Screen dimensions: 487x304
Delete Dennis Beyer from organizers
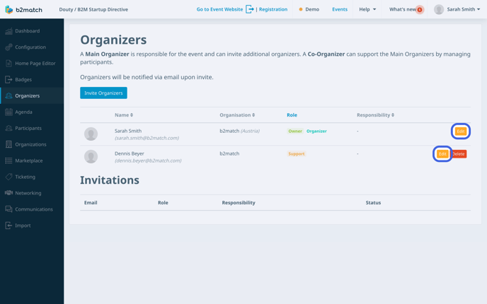click(459, 154)
